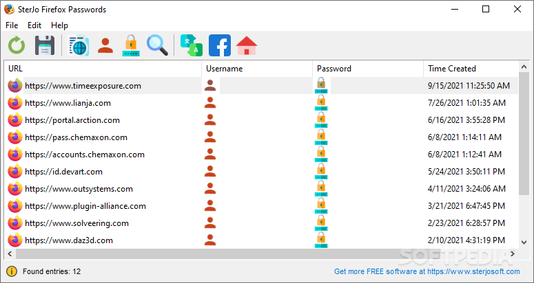Open the Edit menu
Screen dimensions: 534x283
34,25
